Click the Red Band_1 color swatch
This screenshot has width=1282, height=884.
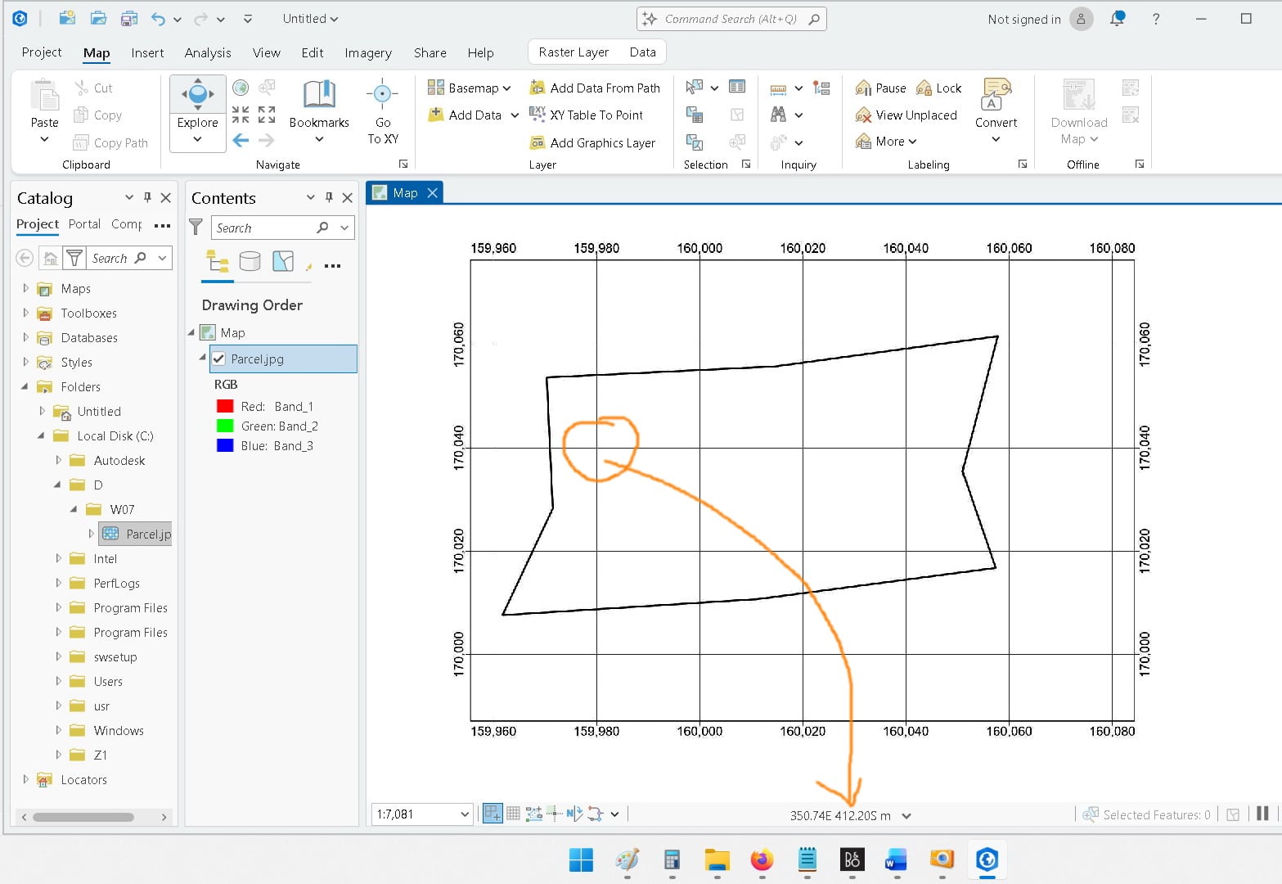[225, 406]
